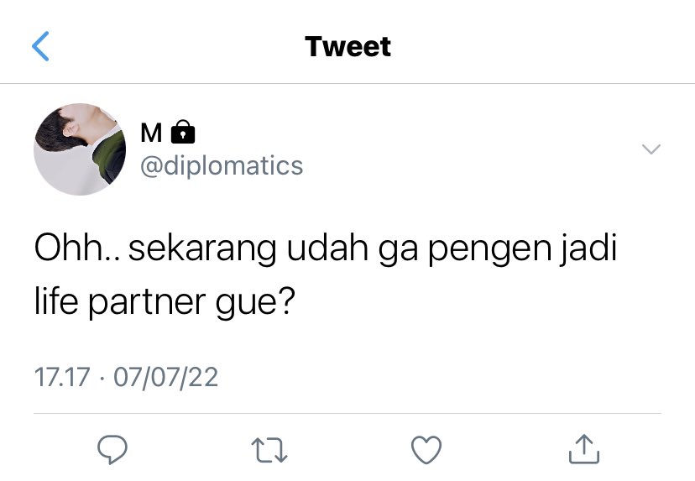Tap the text 'life partner gue?'
695x481 pixels.
tap(165, 302)
